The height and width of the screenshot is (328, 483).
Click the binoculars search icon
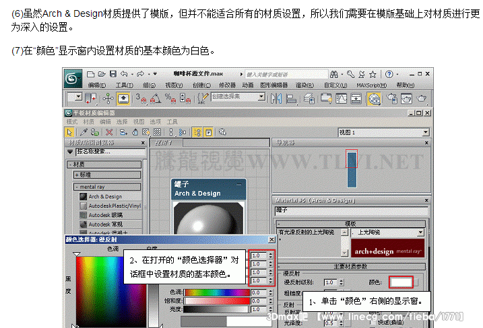coord(334,74)
